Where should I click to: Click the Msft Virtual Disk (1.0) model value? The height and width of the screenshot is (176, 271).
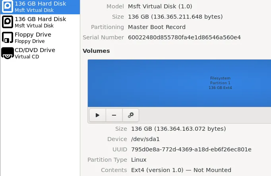click(x=160, y=6)
